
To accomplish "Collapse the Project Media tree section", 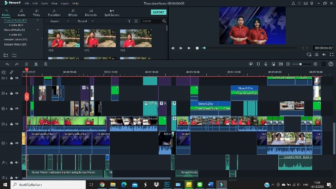I will click(38, 20).
